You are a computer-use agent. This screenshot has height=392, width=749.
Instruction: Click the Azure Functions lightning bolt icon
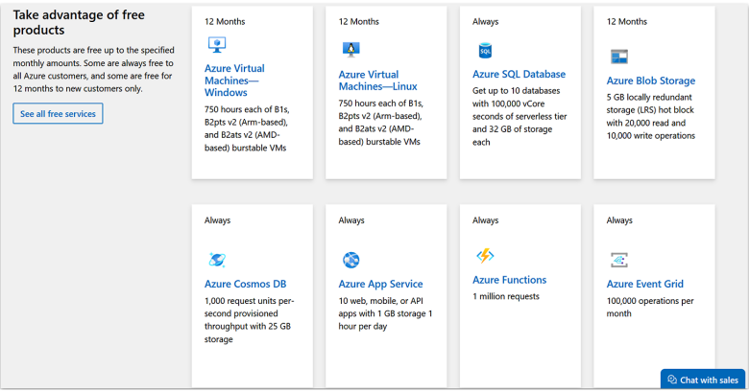tap(485, 256)
